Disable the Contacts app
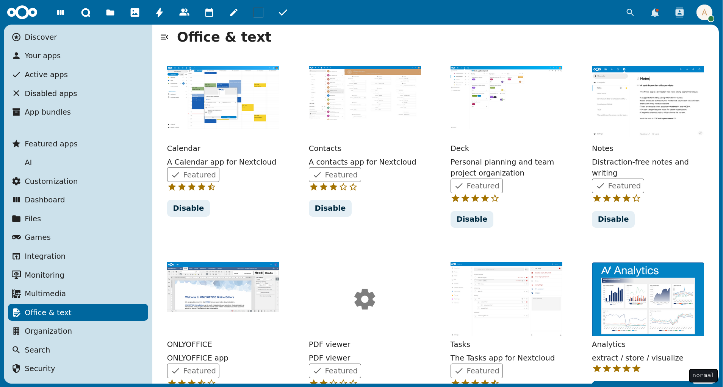Viewport: 723px width, 387px height. (x=330, y=208)
